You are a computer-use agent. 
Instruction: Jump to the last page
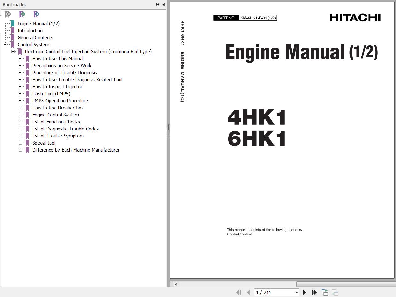coord(314,292)
